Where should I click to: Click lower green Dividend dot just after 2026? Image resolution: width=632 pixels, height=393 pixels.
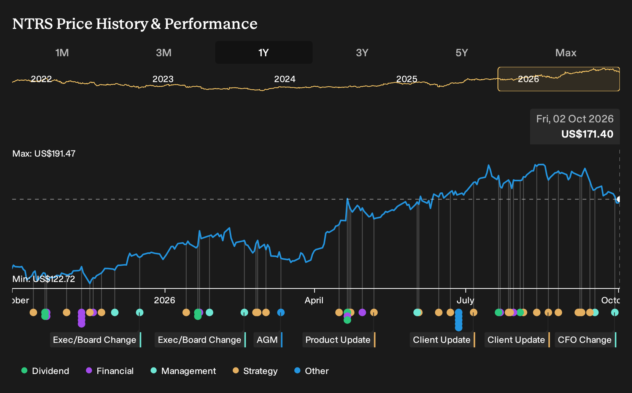tap(198, 316)
